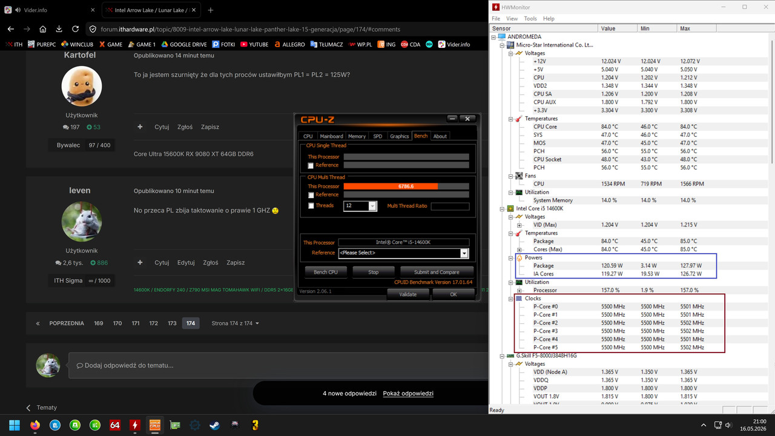Toggle Multi Thread Reference checkbox in CPU-Z
Screen dimensions: 775x436
click(x=311, y=195)
